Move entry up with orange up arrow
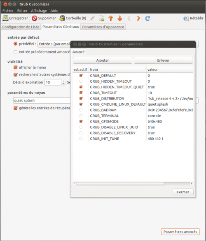Image resolution: width=206 pixels, height=241 pixels. click(111, 18)
